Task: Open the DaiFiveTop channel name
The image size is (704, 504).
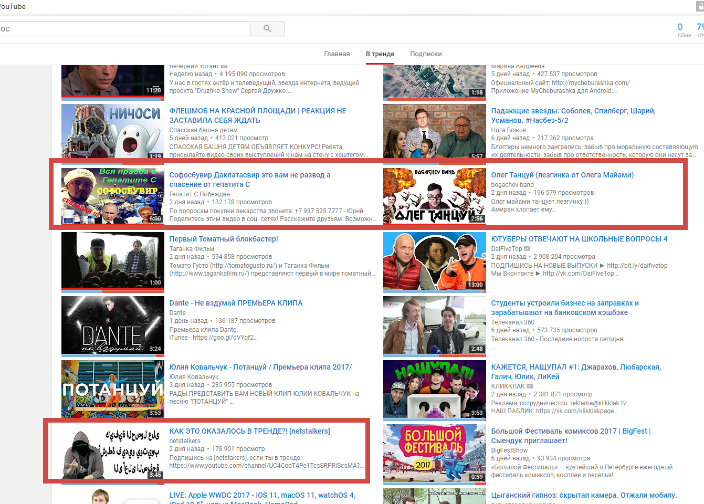Action: pos(507,249)
